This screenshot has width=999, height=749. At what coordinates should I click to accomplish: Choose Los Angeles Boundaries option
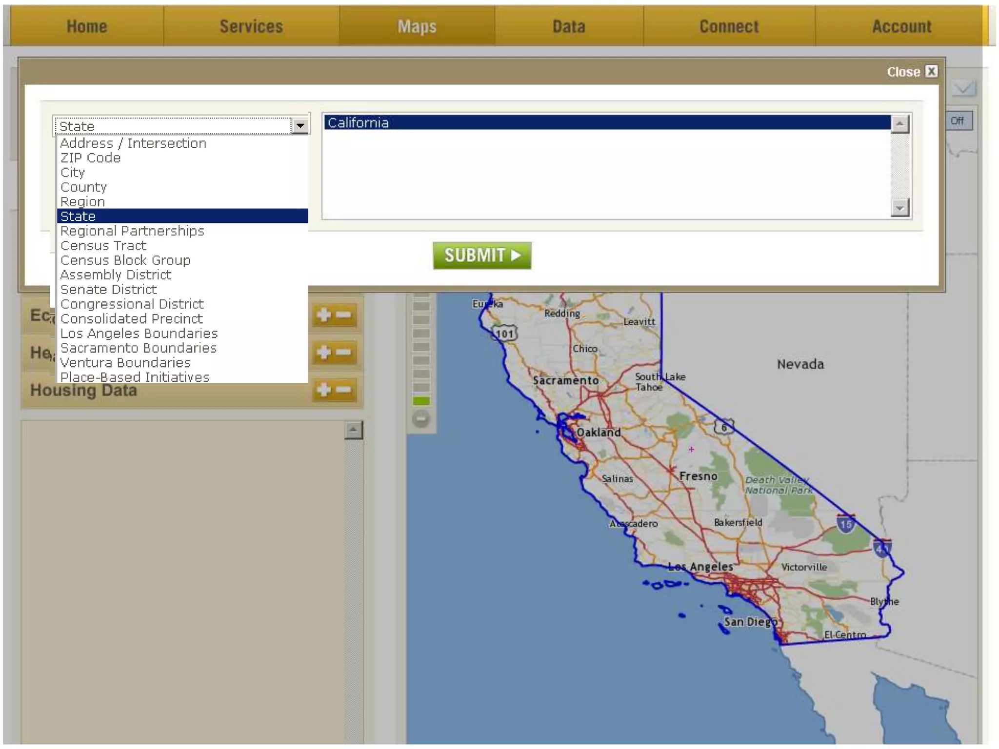[x=182, y=334]
